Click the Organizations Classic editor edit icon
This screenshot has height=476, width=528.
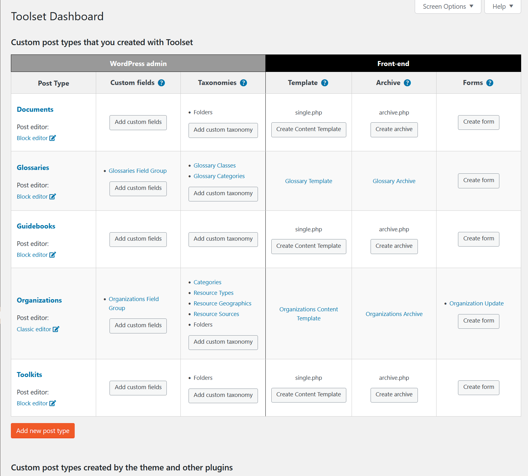coord(56,329)
